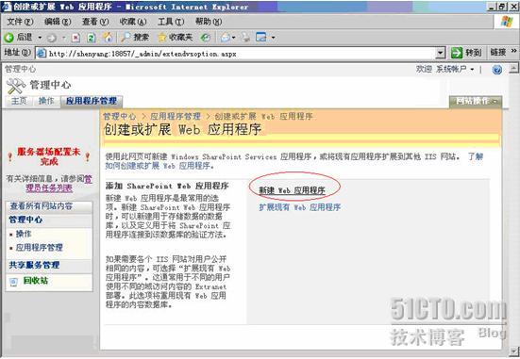Click the 管理中心 breadcrumb link
Viewport: 520px width, 359px height.
[x=120, y=117]
